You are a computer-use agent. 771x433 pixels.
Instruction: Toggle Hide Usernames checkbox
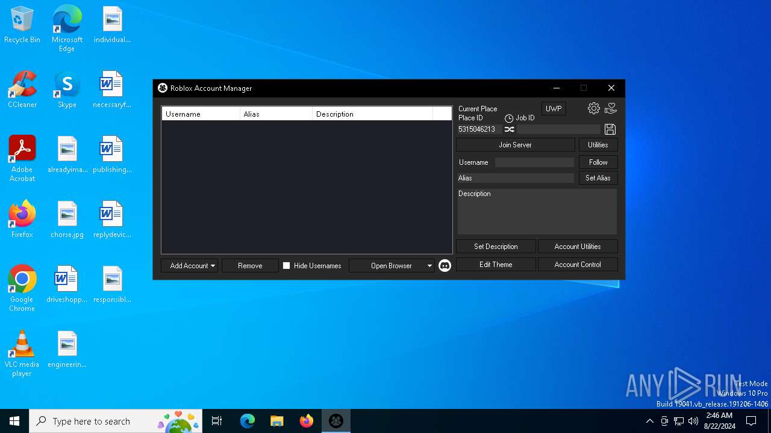click(287, 265)
